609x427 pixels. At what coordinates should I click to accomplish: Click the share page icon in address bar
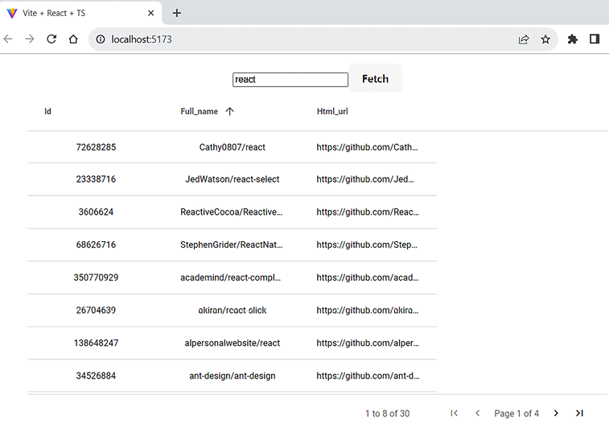point(524,39)
